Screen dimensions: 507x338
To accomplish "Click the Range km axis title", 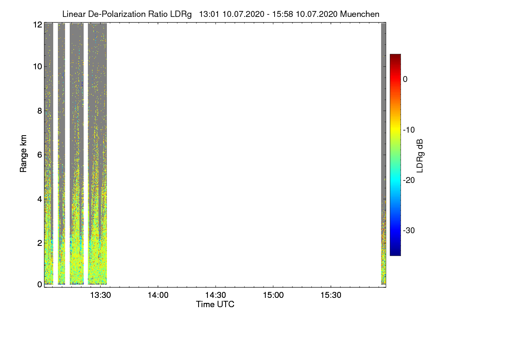I will [x=24, y=154].
